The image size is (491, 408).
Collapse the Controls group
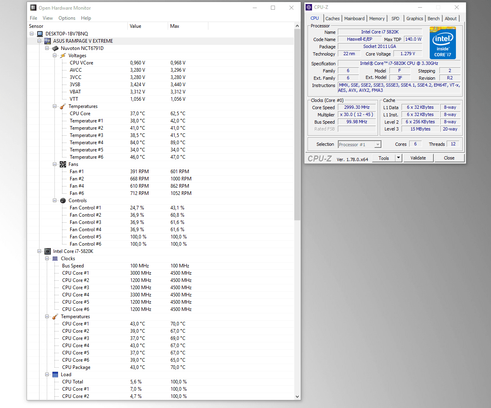coord(55,201)
